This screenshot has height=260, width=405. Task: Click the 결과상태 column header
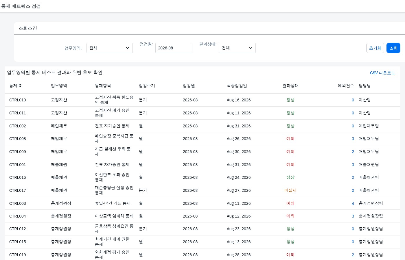(x=290, y=86)
